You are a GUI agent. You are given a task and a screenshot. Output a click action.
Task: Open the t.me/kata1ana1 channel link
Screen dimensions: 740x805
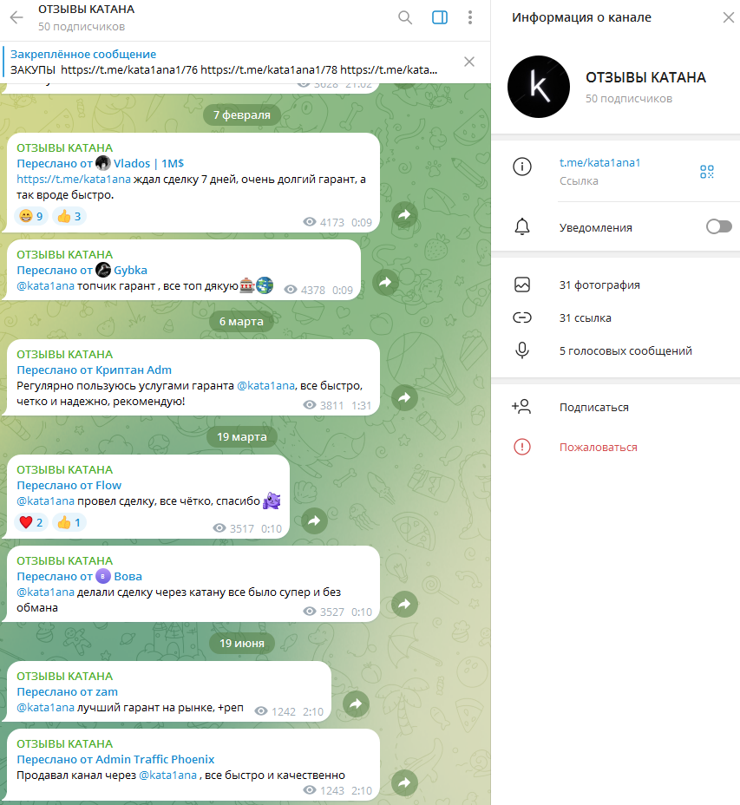click(599, 163)
